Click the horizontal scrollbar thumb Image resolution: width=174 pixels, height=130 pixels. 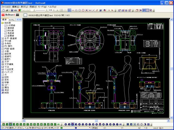tap(97, 121)
